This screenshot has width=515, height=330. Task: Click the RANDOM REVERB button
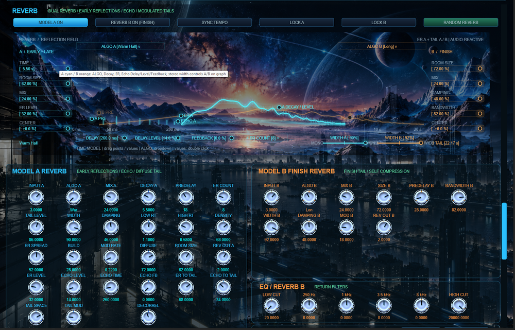point(461,22)
